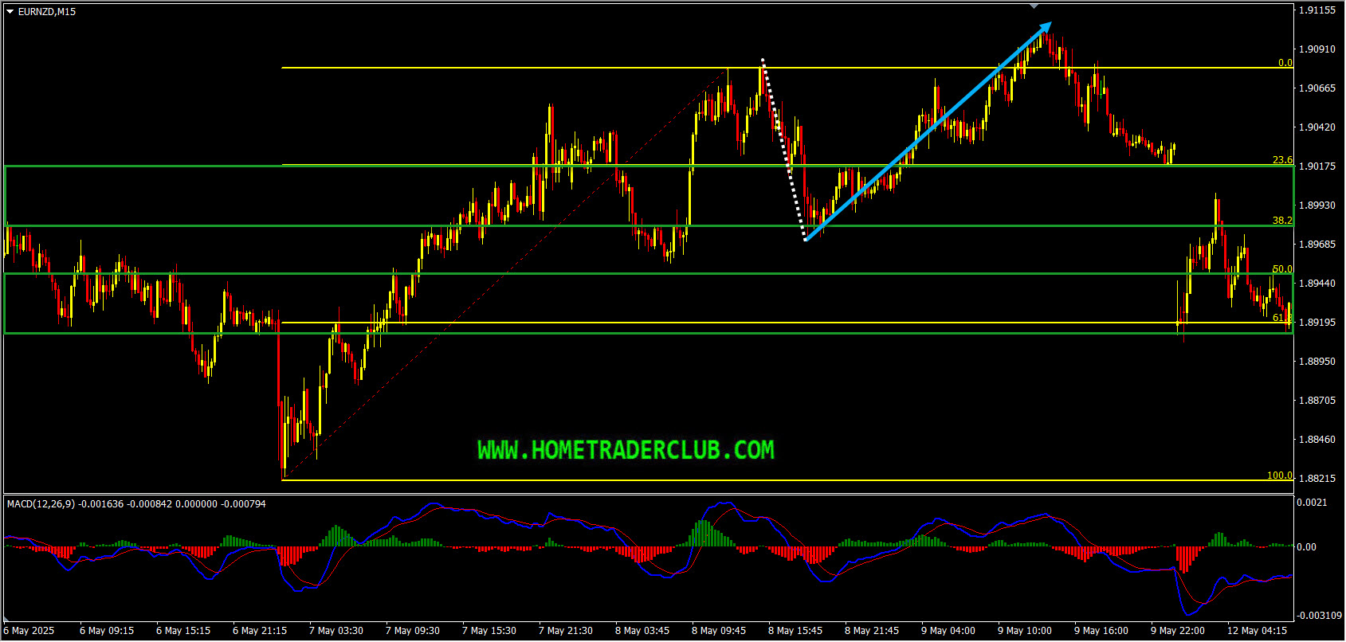
Task: Click the 9 May 10:00 time label
Action: [x=1025, y=631]
